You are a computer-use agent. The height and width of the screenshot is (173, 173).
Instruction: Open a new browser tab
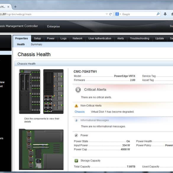[15, 7]
